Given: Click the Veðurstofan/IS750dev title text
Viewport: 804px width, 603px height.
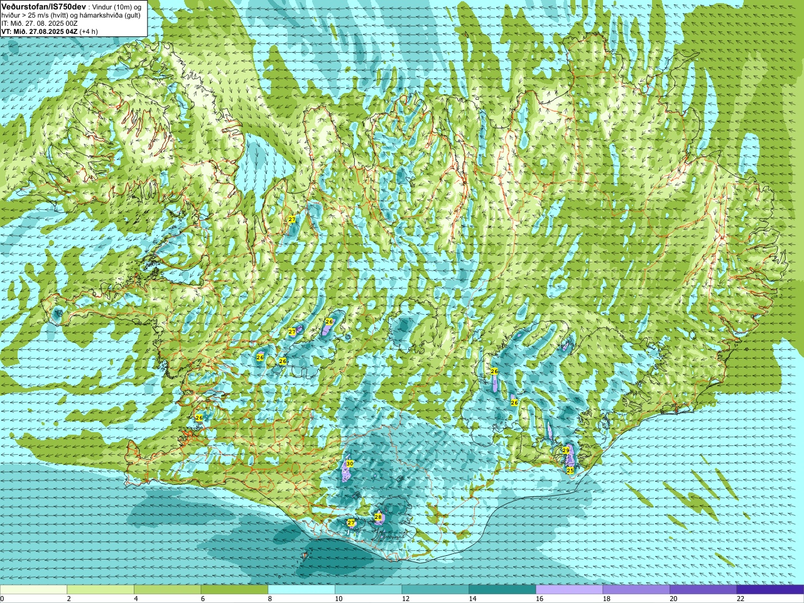Looking at the screenshot, I should point(43,6).
